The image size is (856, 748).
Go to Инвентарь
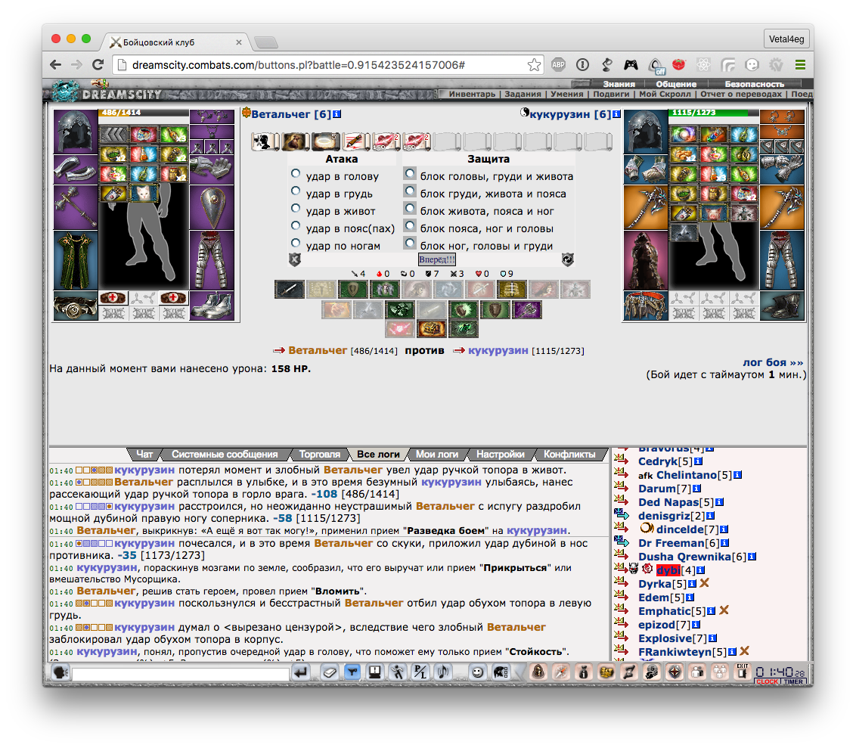472,94
